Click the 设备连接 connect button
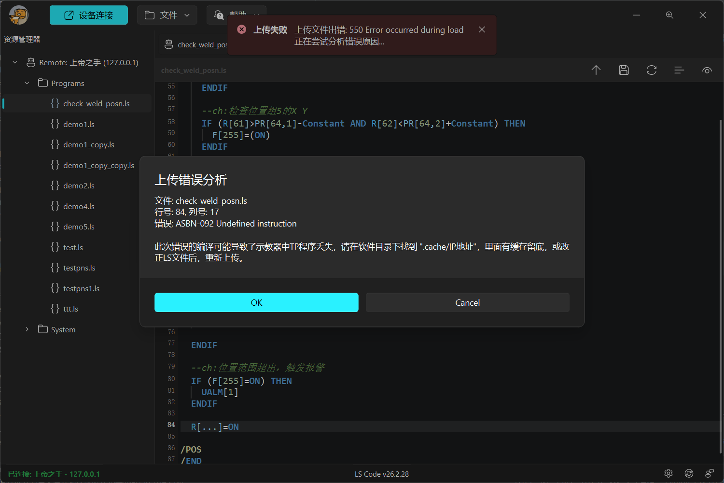Viewport: 724px width, 483px height. coord(88,15)
